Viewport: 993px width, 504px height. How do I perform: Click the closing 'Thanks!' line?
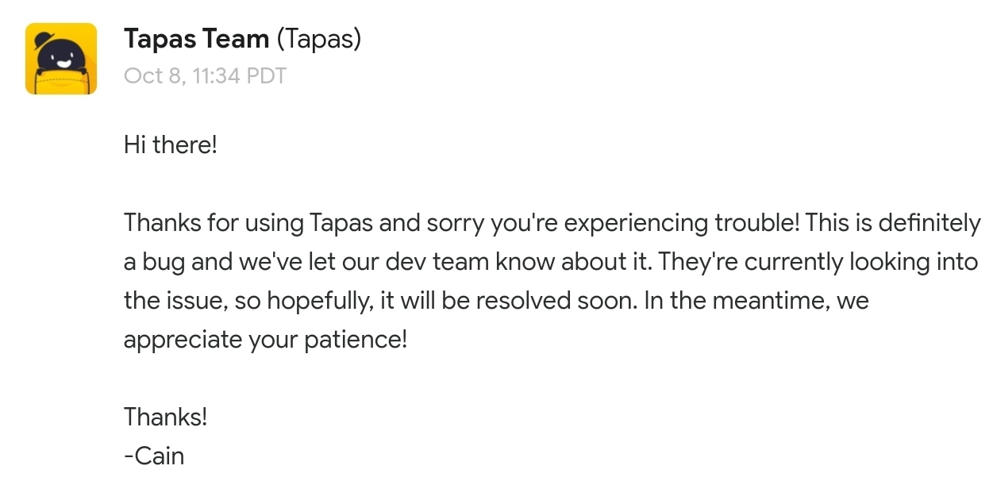point(165,417)
